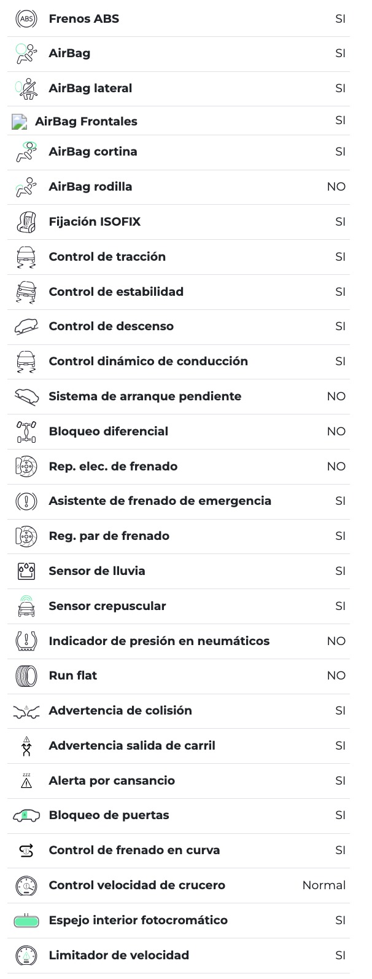
Task: Click the AirBag lateral seatbelt icon
Action: (x=26, y=89)
